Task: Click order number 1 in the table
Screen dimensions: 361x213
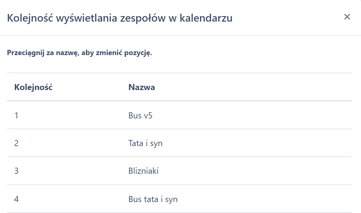Action: [x=16, y=116]
